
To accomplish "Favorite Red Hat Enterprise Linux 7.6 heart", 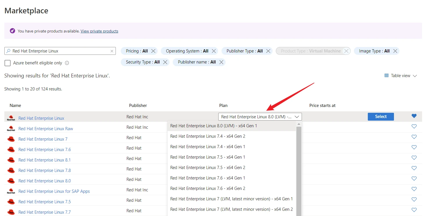I will [x=414, y=147].
